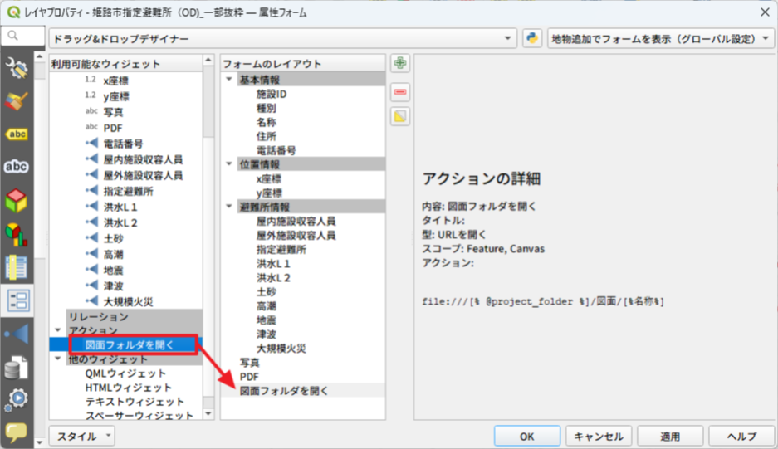
Task: Click the Python form init code button
Action: click(x=532, y=38)
